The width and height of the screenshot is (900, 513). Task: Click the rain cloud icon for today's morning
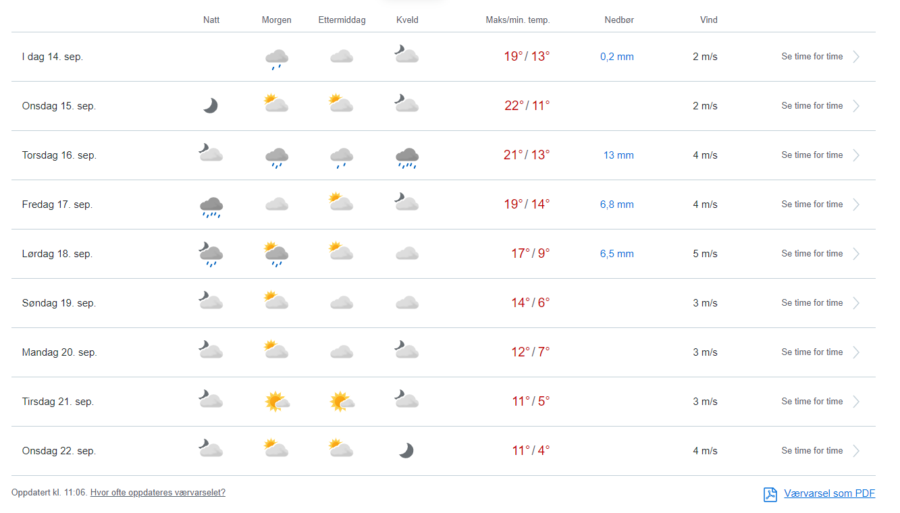tap(276, 58)
